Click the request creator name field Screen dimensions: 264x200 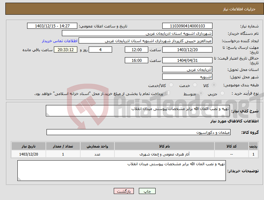146,41
